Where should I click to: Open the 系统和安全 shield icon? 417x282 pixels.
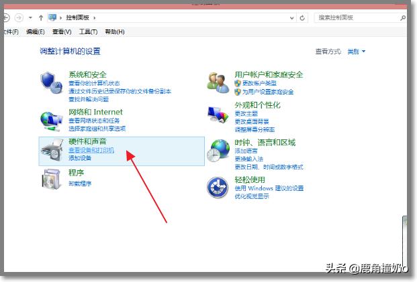point(51,83)
